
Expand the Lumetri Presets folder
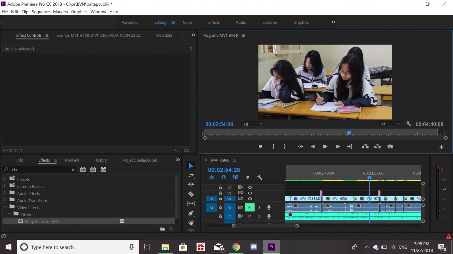pos(5,186)
